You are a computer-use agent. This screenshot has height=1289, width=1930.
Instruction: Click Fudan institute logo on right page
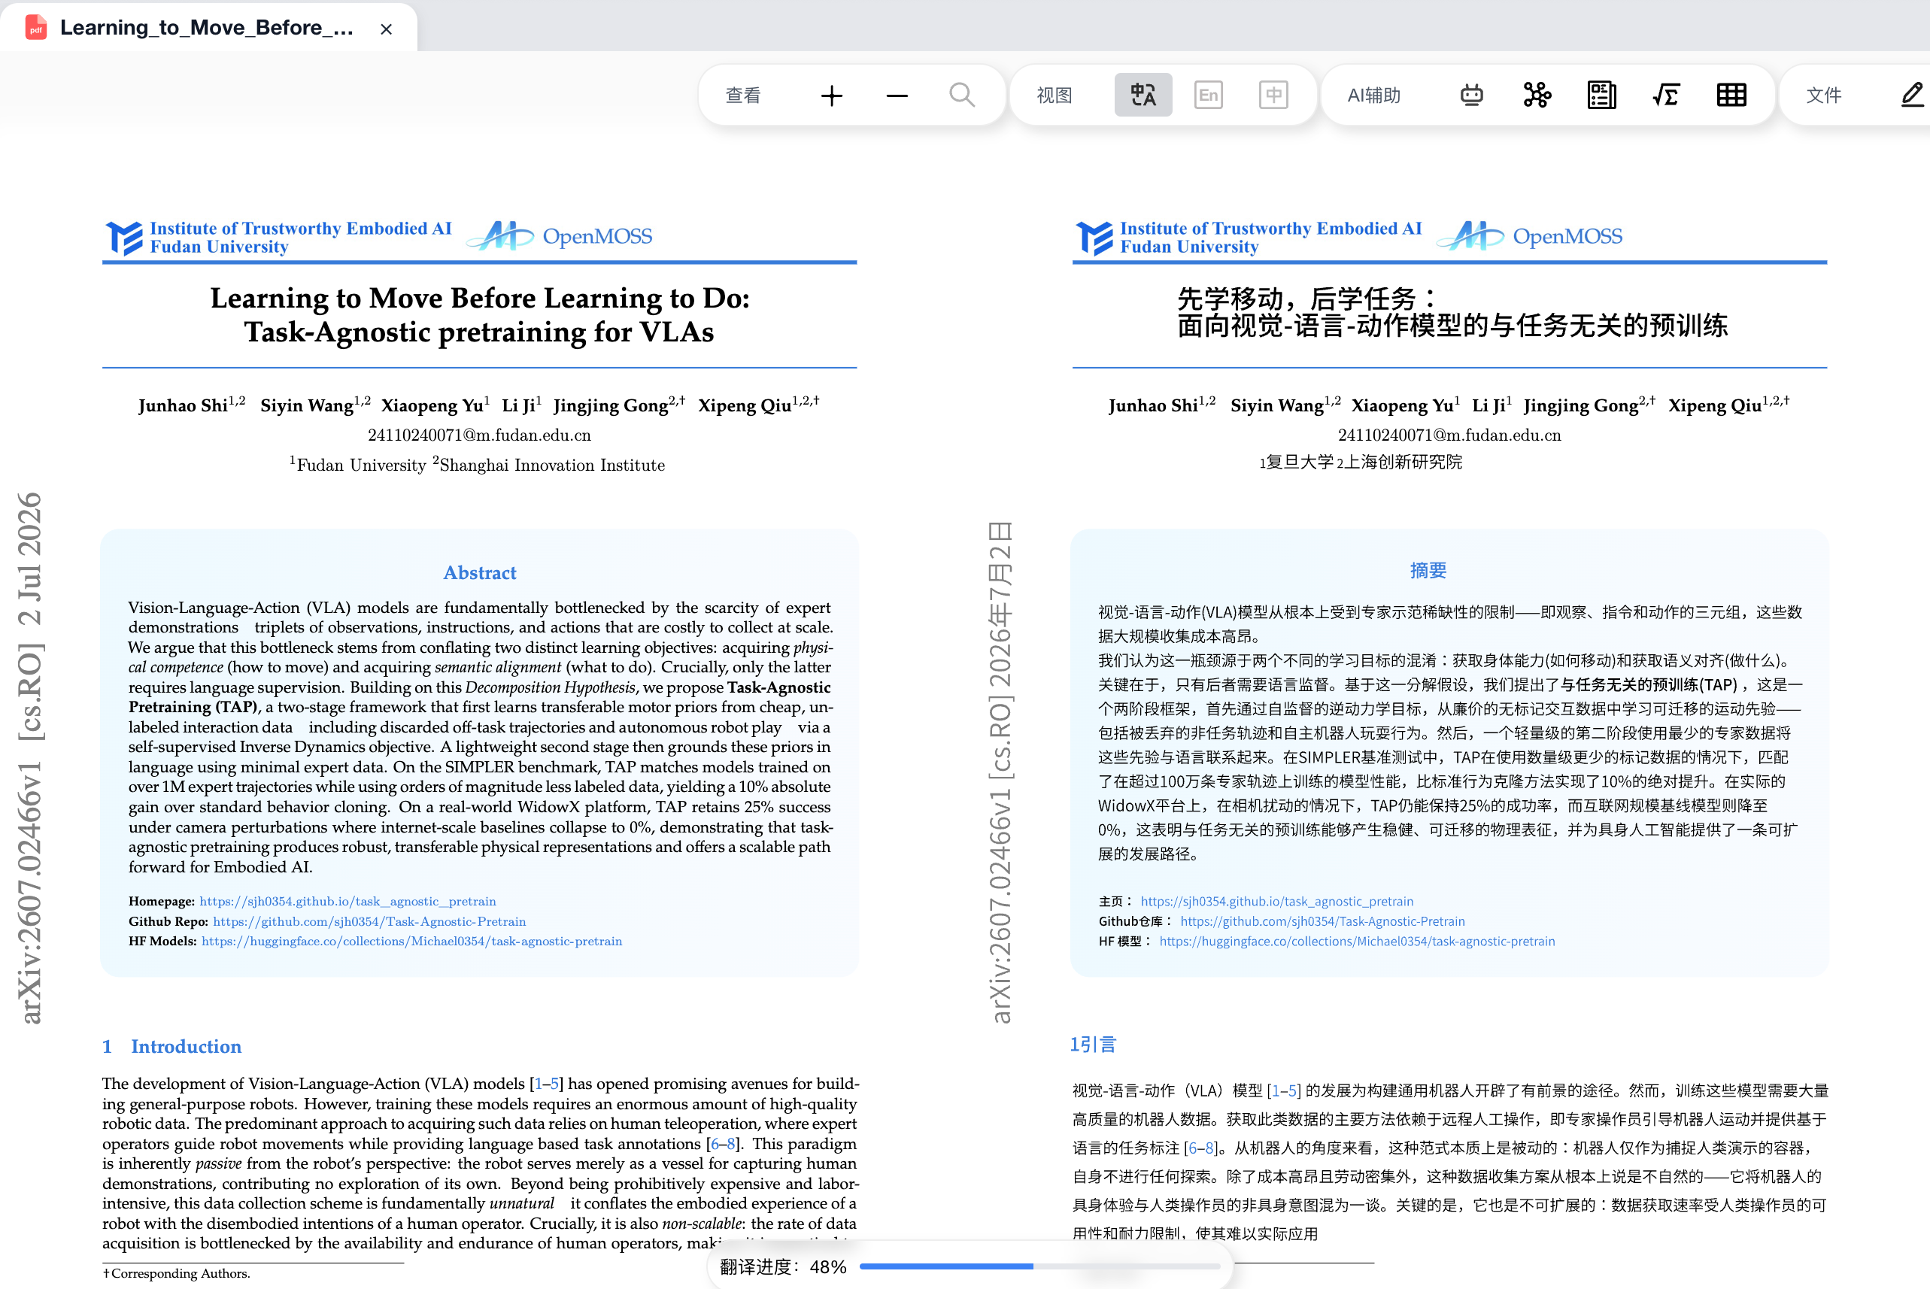point(1249,238)
